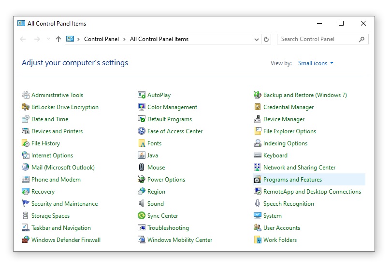Maximize the All Control Panel Items window
The height and width of the screenshot is (268, 390).
(x=341, y=23)
